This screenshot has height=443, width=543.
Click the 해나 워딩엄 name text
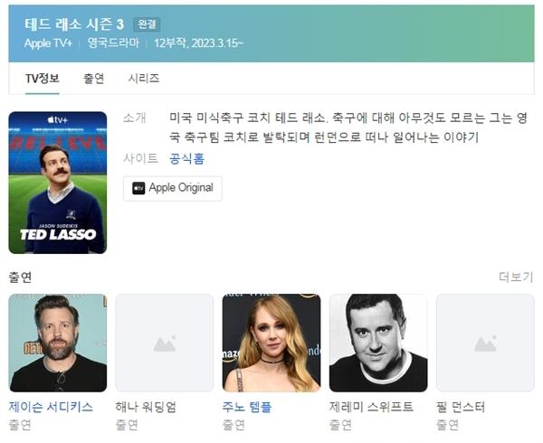coord(146,407)
